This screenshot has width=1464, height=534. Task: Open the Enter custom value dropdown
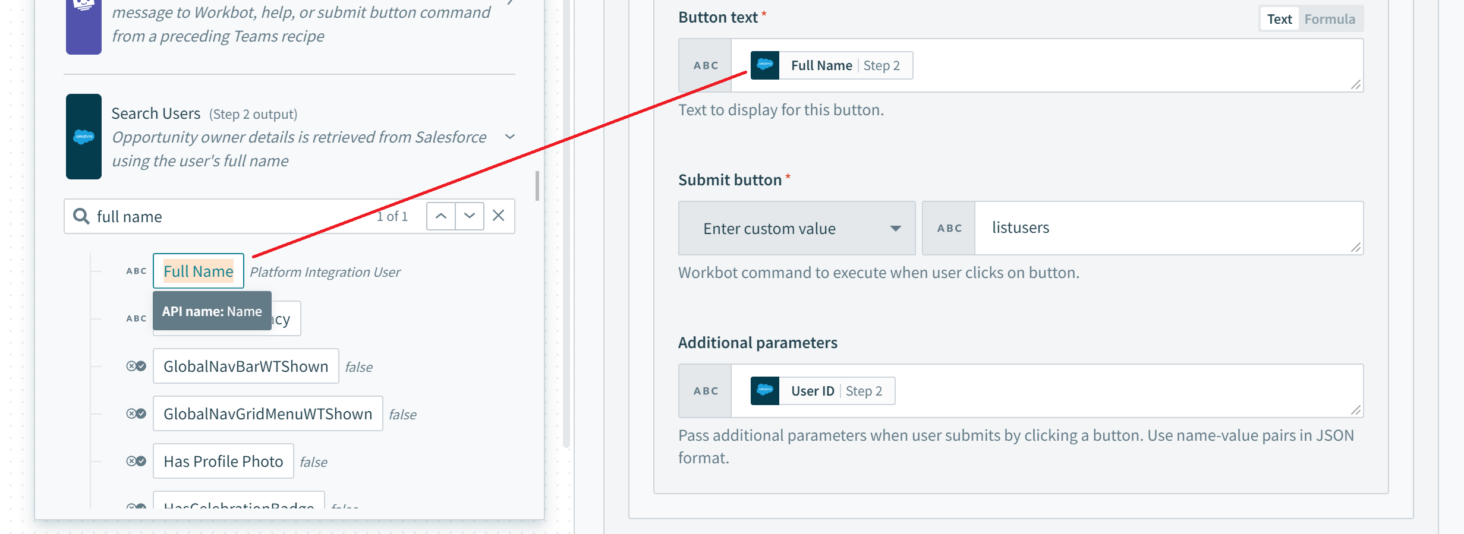796,228
